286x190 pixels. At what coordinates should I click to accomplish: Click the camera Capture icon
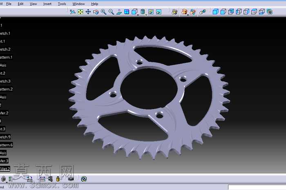tap(71, 179)
